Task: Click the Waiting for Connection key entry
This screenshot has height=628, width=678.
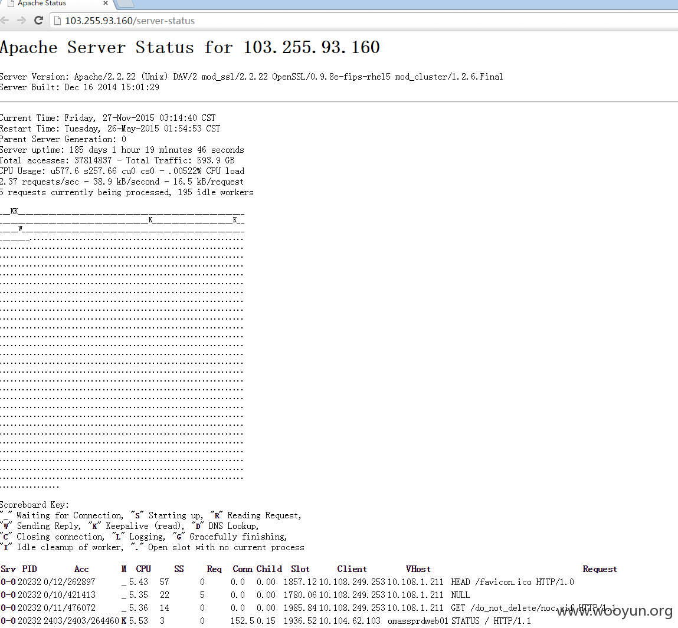Action: [x=61, y=515]
